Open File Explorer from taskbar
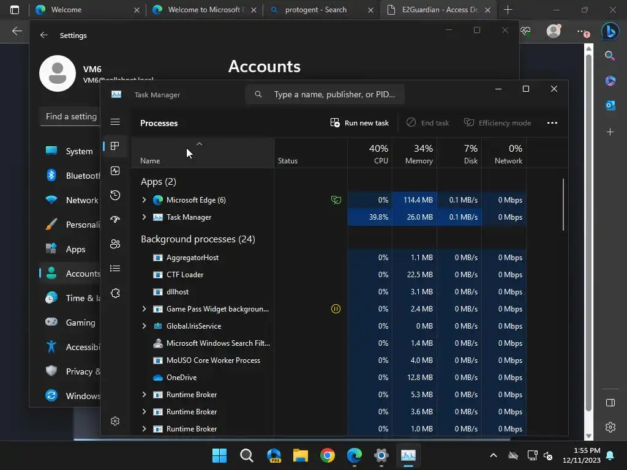Screen dimensions: 627x470 point(300,455)
